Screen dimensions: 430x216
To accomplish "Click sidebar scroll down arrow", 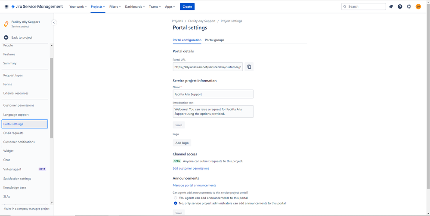I will [x=52, y=203].
